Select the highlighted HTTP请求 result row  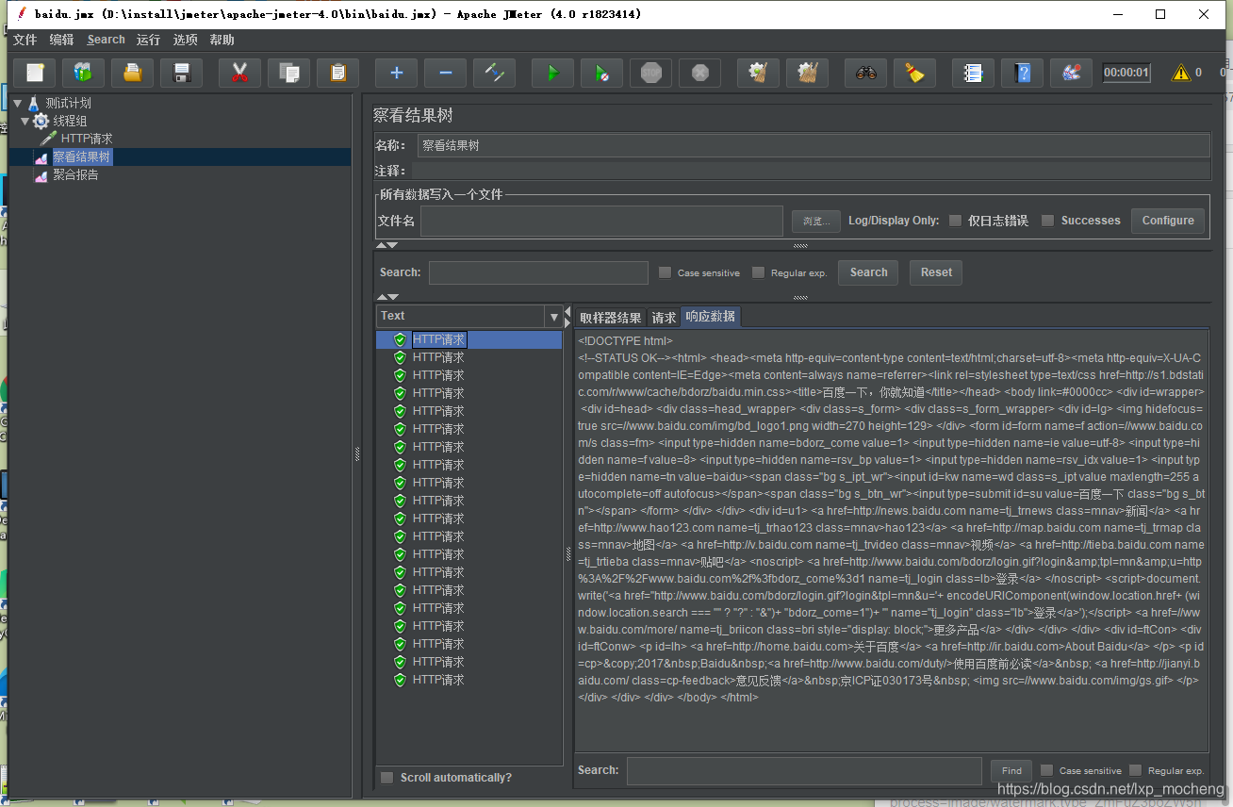(x=469, y=339)
